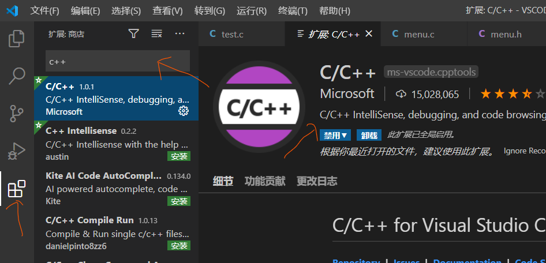Click the 1.0.13 version of Compile Run

pos(148,220)
